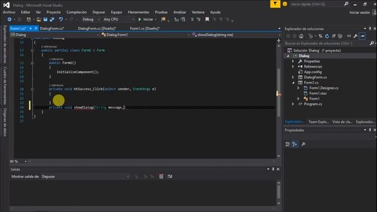Collapse the Form1.cs node
The height and width of the screenshot is (212, 377).
pos(293,82)
